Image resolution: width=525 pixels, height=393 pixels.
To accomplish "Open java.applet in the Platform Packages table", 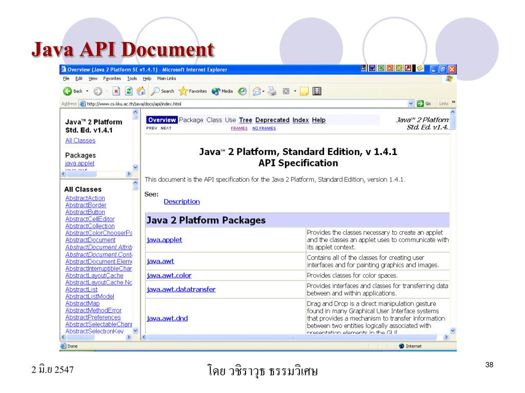I will pyautogui.click(x=165, y=240).
